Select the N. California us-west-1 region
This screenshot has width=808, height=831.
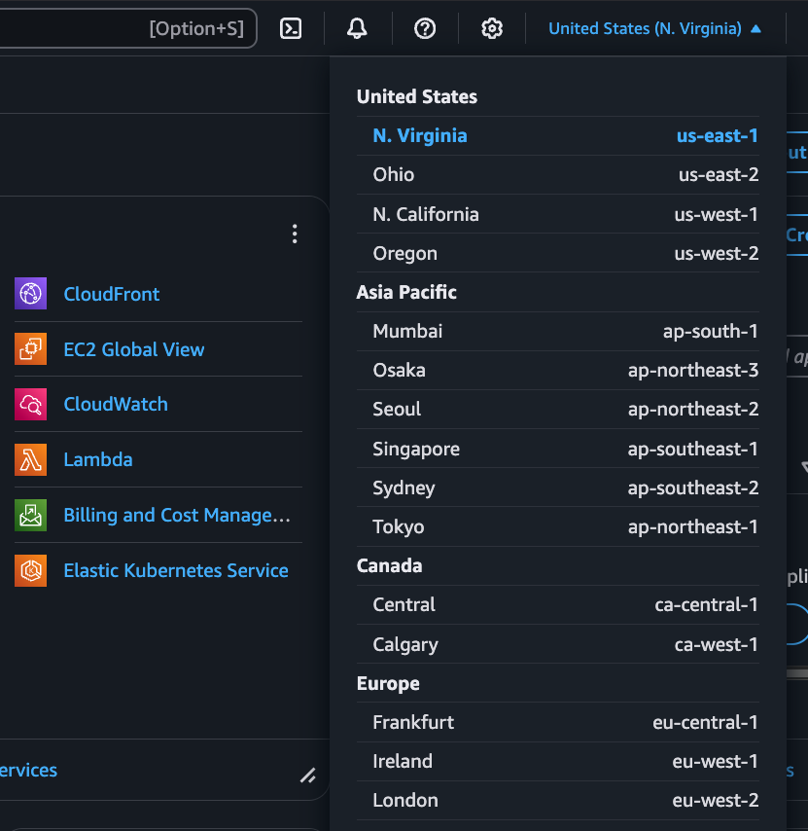558,214
